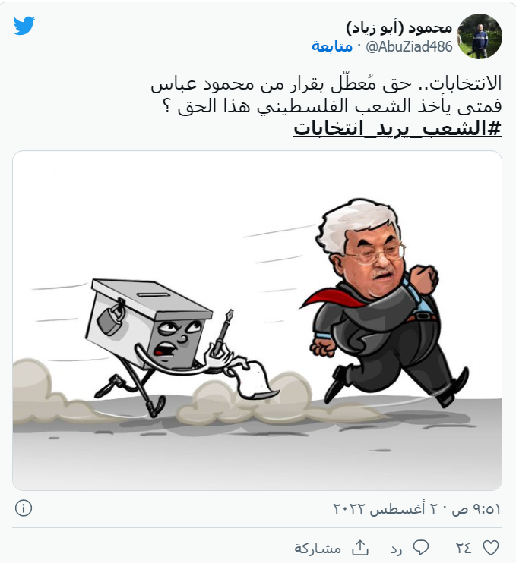
Task: Click the مشاركة share label
Action: tap(318, 549)
